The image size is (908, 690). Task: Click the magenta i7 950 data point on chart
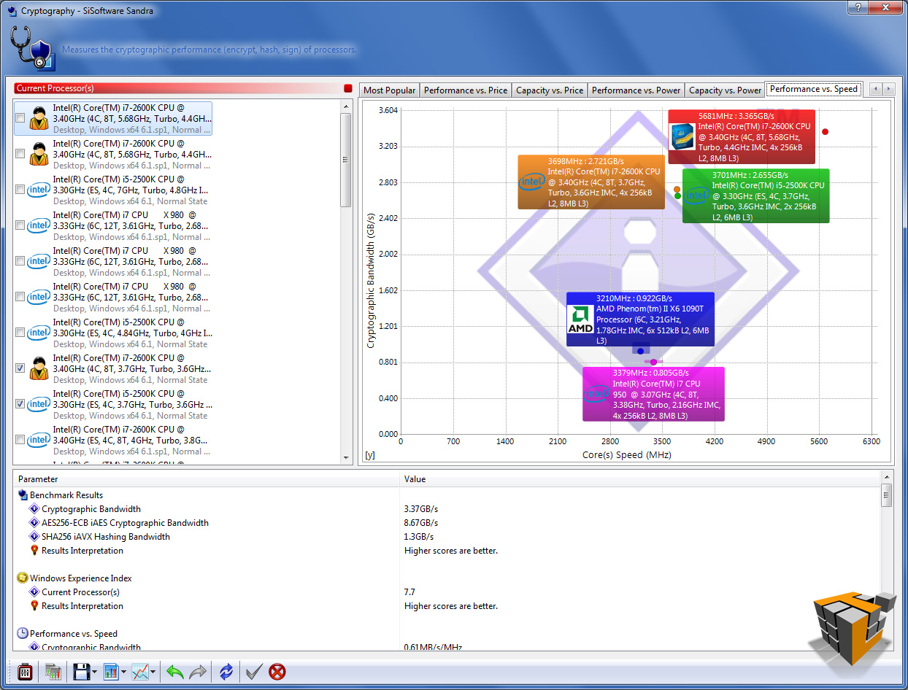653,362
